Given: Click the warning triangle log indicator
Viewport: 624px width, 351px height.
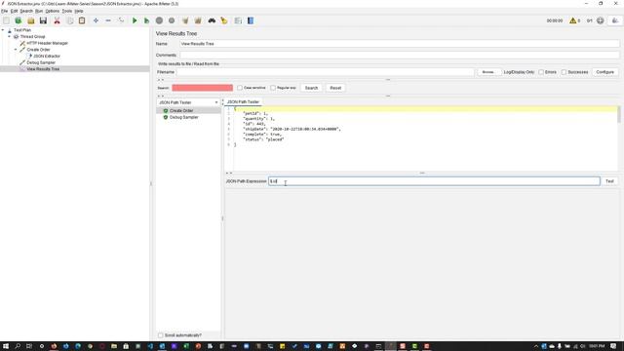Looking at the screenshot, I should (572, 20).
